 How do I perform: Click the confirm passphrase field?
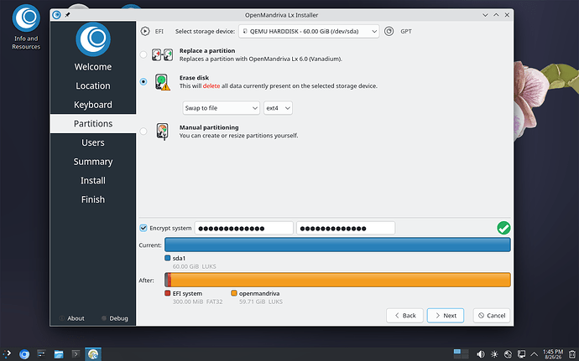tap(346, 229)
